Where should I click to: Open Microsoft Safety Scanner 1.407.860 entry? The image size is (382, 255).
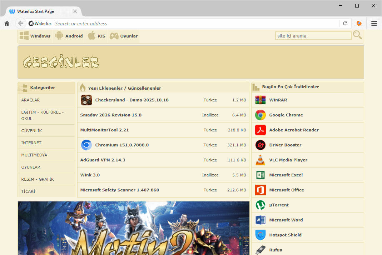coord(120,190)
